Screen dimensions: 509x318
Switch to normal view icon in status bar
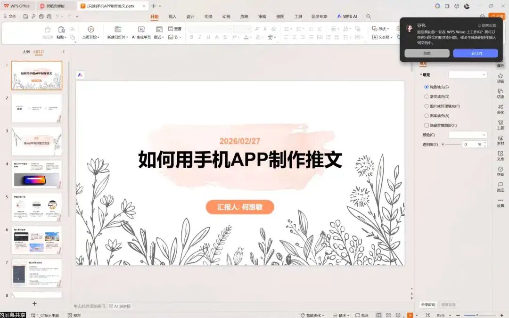(378, 315)
